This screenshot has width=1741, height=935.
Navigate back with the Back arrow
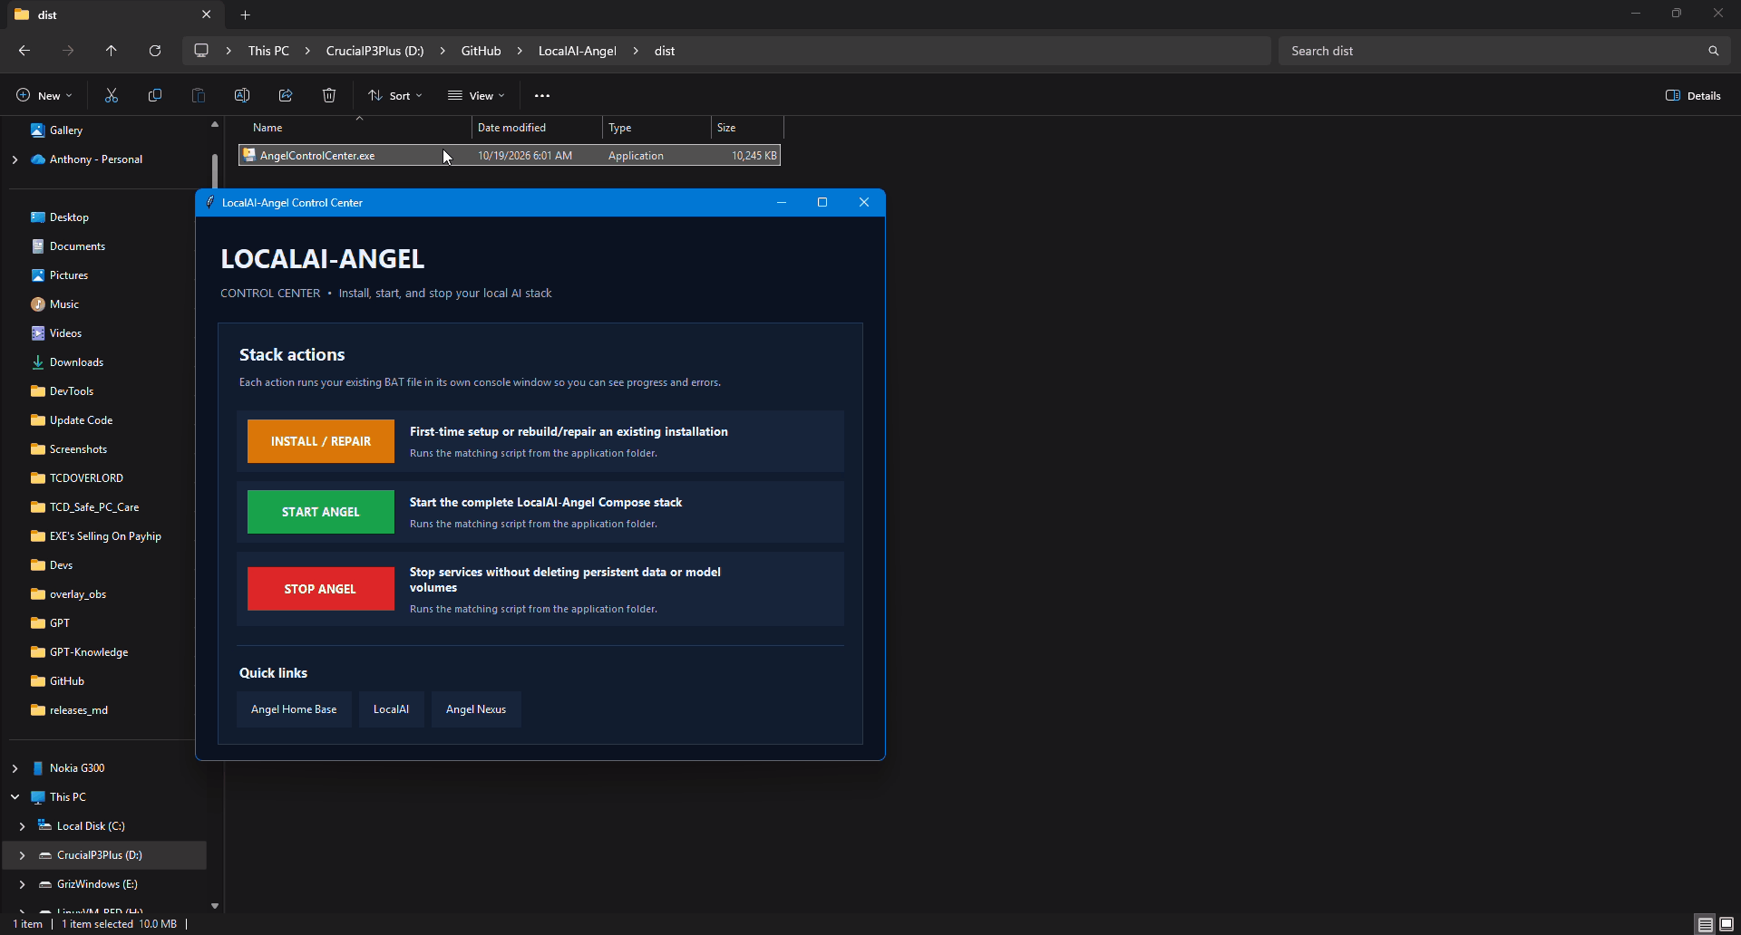click(24, 51)
